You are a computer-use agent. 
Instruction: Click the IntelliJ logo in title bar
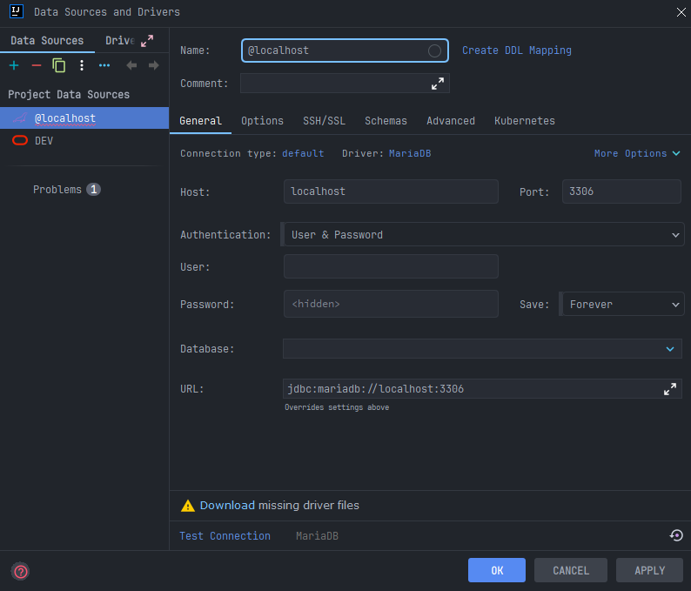[17, 11]
